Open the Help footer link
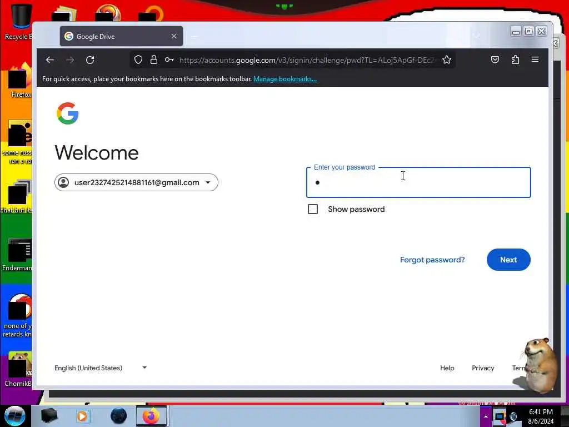569x427 pixels. point(447,368)
